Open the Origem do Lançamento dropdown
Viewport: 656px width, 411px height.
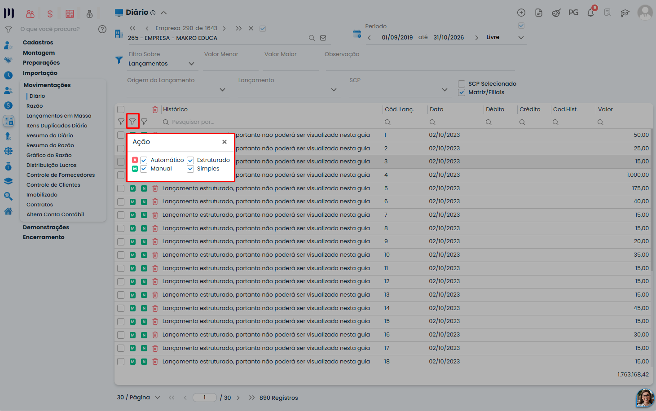[x=177, y=89]
